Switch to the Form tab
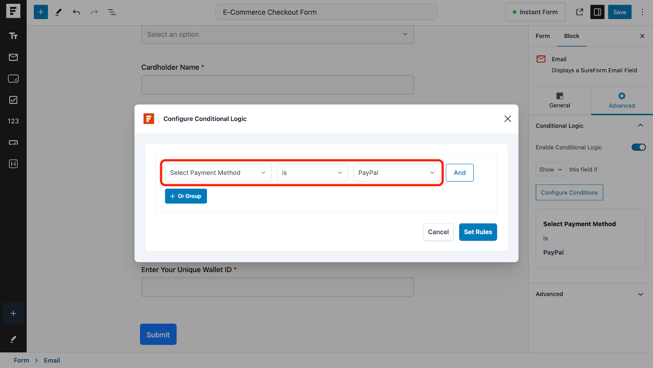The height and width of the screenshot is (368, 653). tap(542, 36)
